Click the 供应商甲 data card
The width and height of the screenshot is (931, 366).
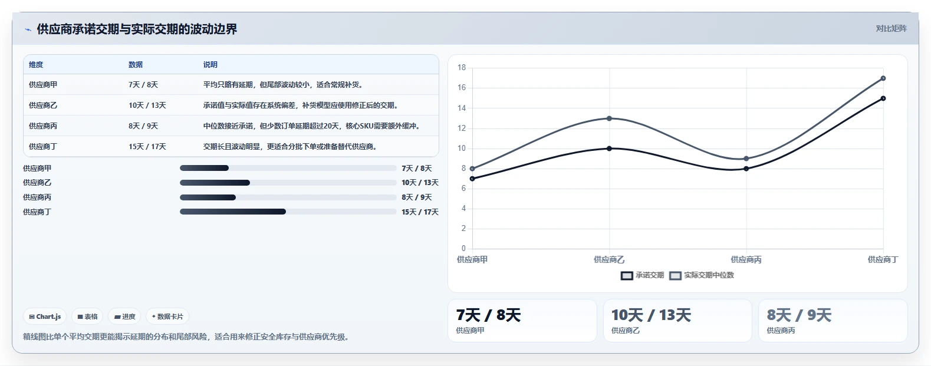click(522, 321)
